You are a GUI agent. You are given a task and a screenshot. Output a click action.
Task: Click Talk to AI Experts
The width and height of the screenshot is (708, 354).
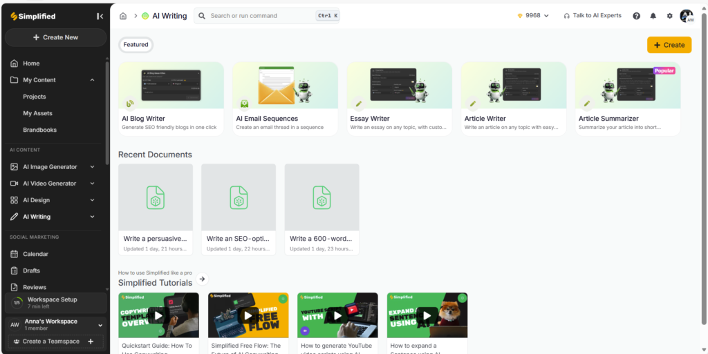point(592,16)
